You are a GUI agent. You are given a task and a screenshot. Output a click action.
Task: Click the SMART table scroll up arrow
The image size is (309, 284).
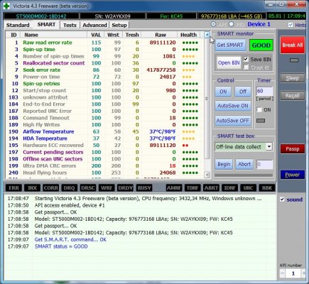[x=207, y=35]
